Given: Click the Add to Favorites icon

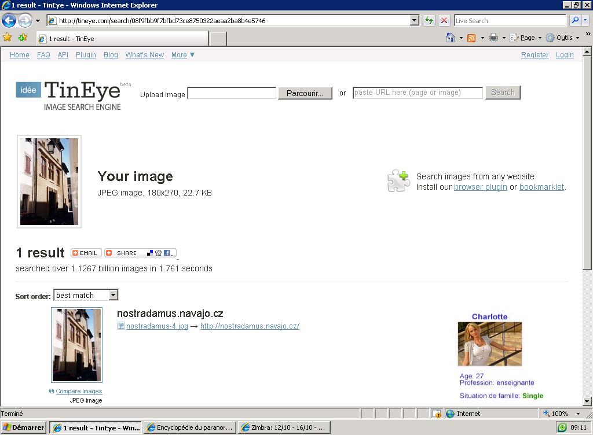Looking at the screenshot, I should tap(23, 38).
